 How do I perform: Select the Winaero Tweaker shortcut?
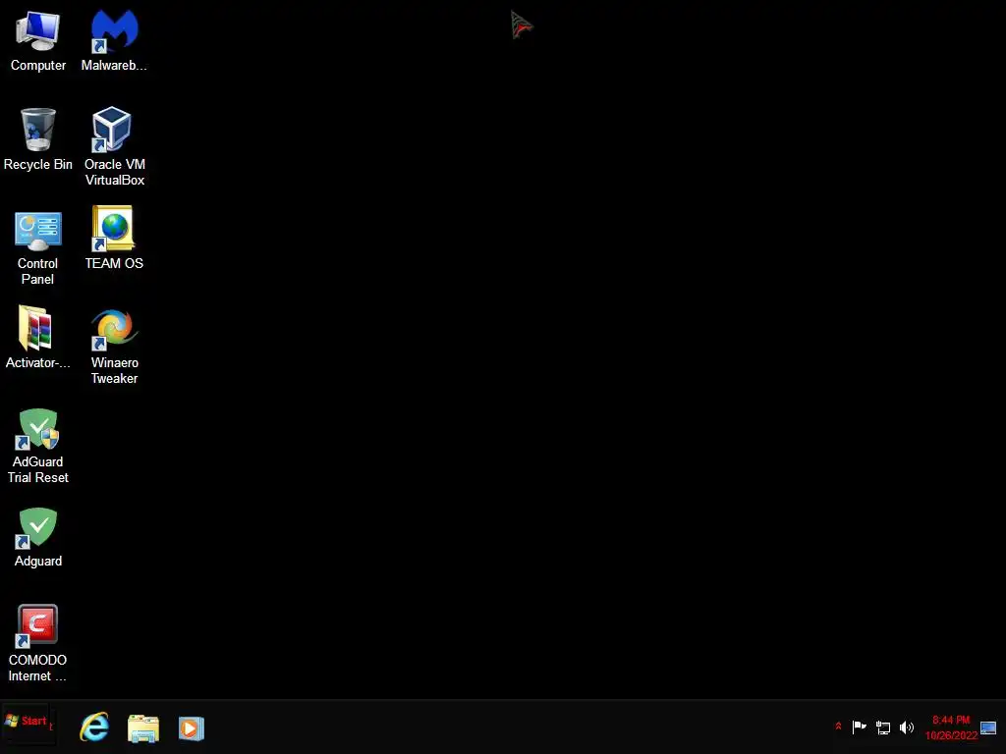pos(114,347)
